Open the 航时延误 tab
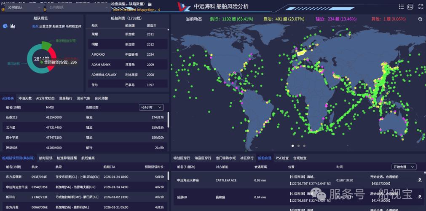Screen dimensions: 426x211 [46, 158]
